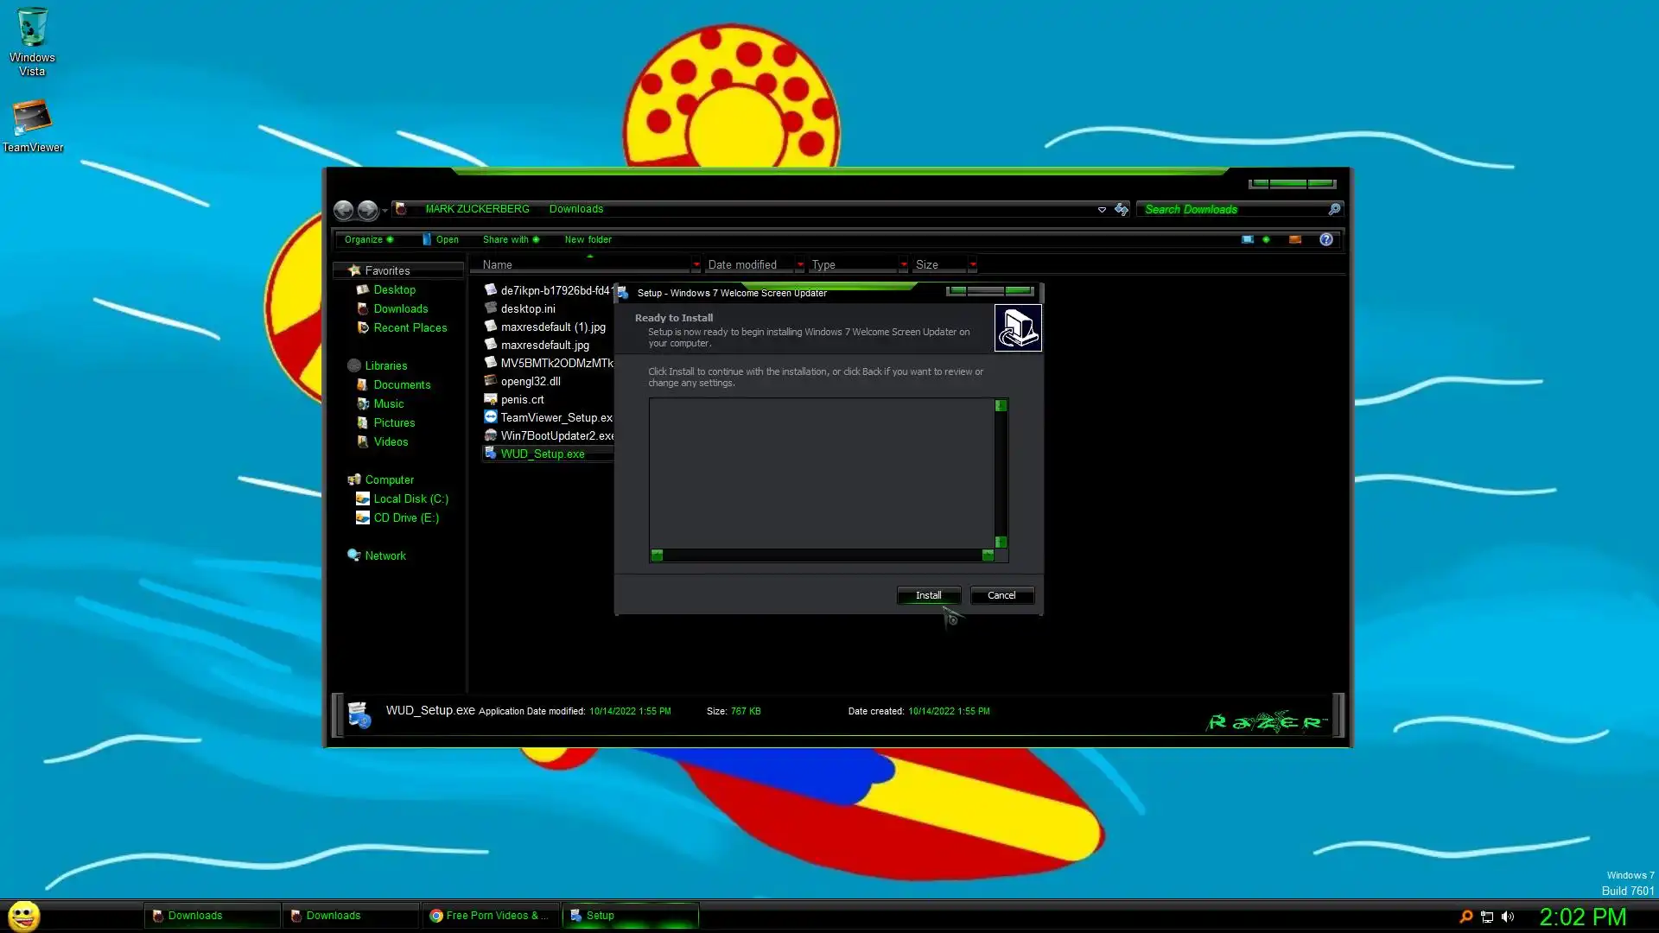Expand the address bar history dropdown
This screenshot has height=933, width=1659.
tap(1102, 210)
